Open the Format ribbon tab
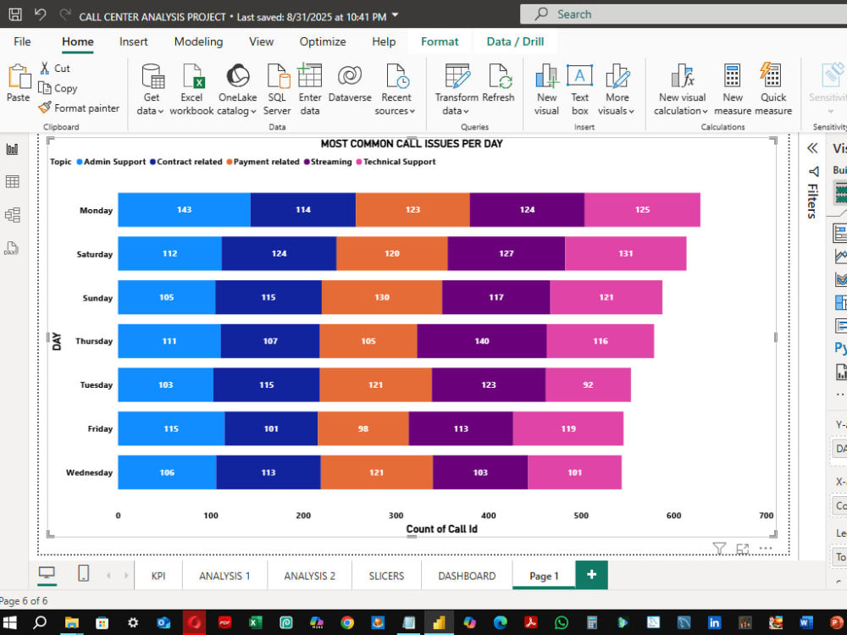Image resolution: width=847 pixels, height=635 pixels. pyautogui.click(x=440, y=41)
